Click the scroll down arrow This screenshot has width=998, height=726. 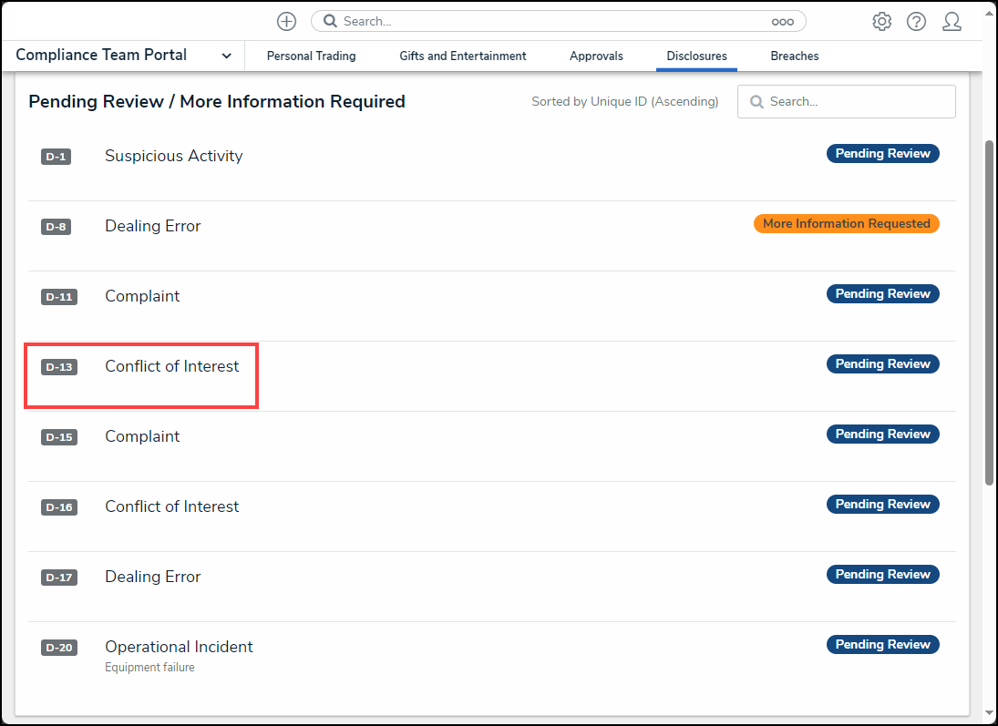pos(989,713)
